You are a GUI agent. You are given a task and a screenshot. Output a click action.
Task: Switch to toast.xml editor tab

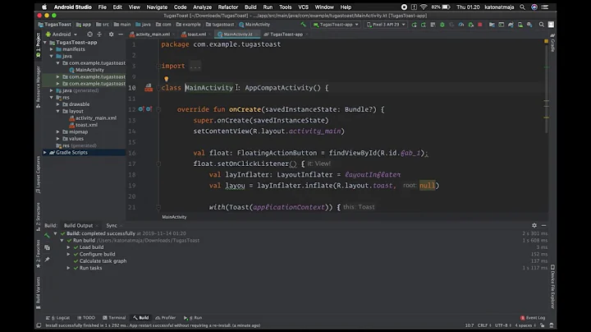pos(196,35)
